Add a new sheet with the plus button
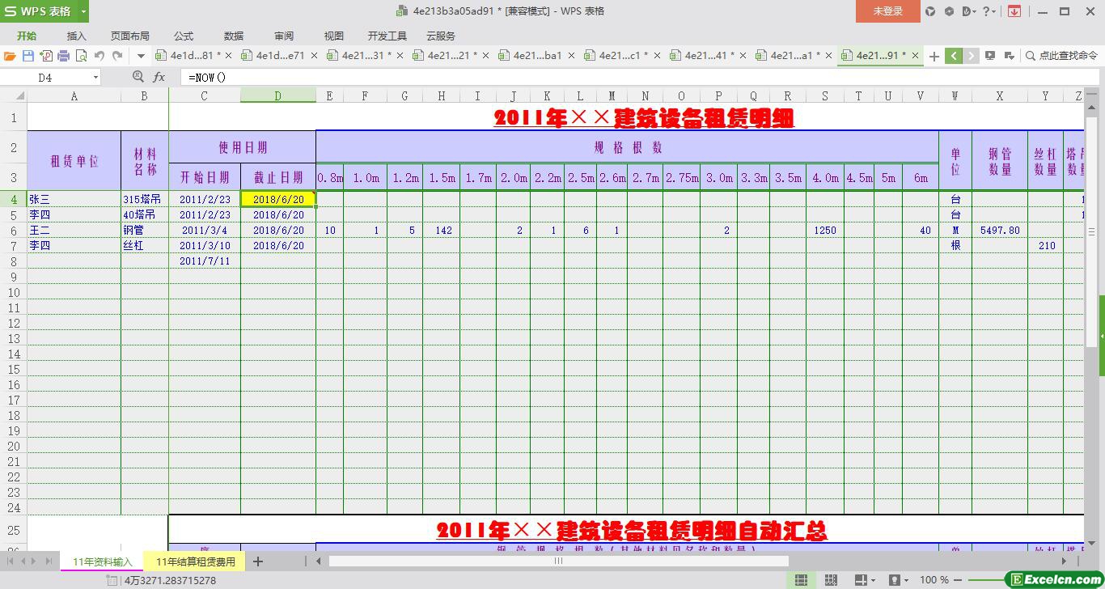This screenshot has width=1105, height=589. [258, 561]
